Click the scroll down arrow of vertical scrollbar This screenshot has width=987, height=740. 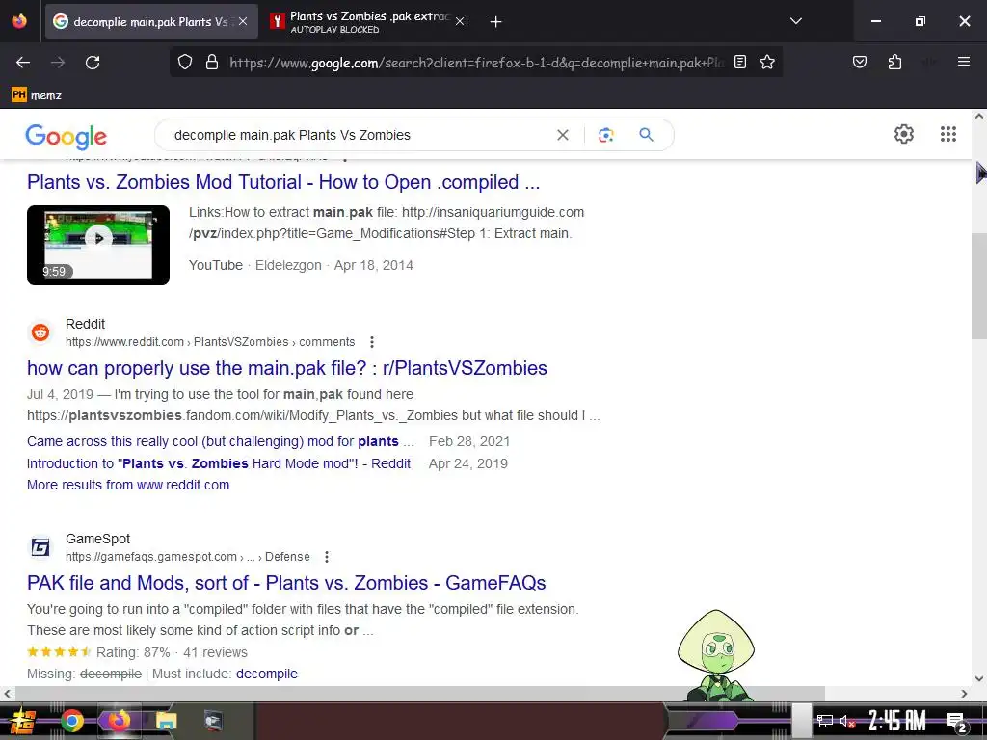[x=979, y=679]
